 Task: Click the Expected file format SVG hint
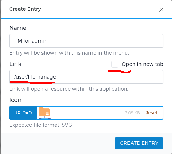[40, 125]
